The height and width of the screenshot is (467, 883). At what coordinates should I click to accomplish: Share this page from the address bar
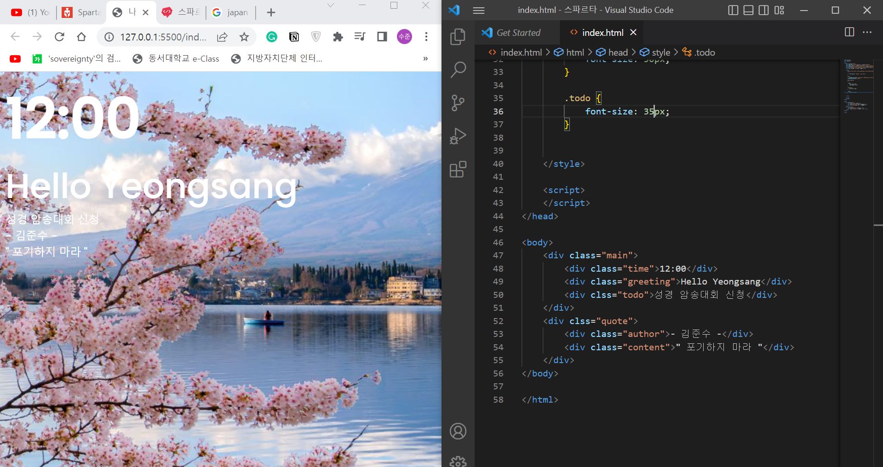[222, 37]
